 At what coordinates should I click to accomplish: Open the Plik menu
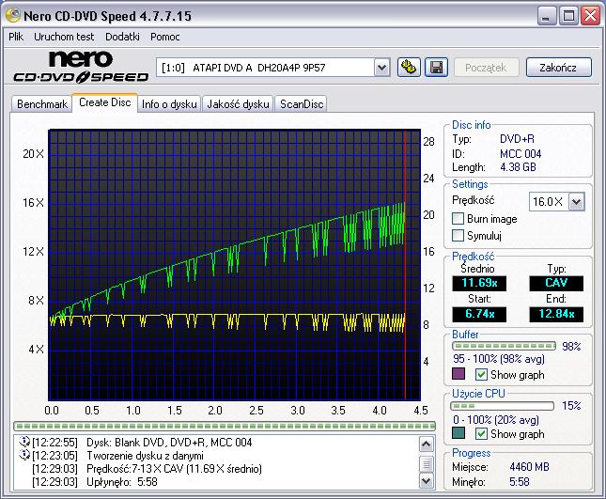coord(16,37)
